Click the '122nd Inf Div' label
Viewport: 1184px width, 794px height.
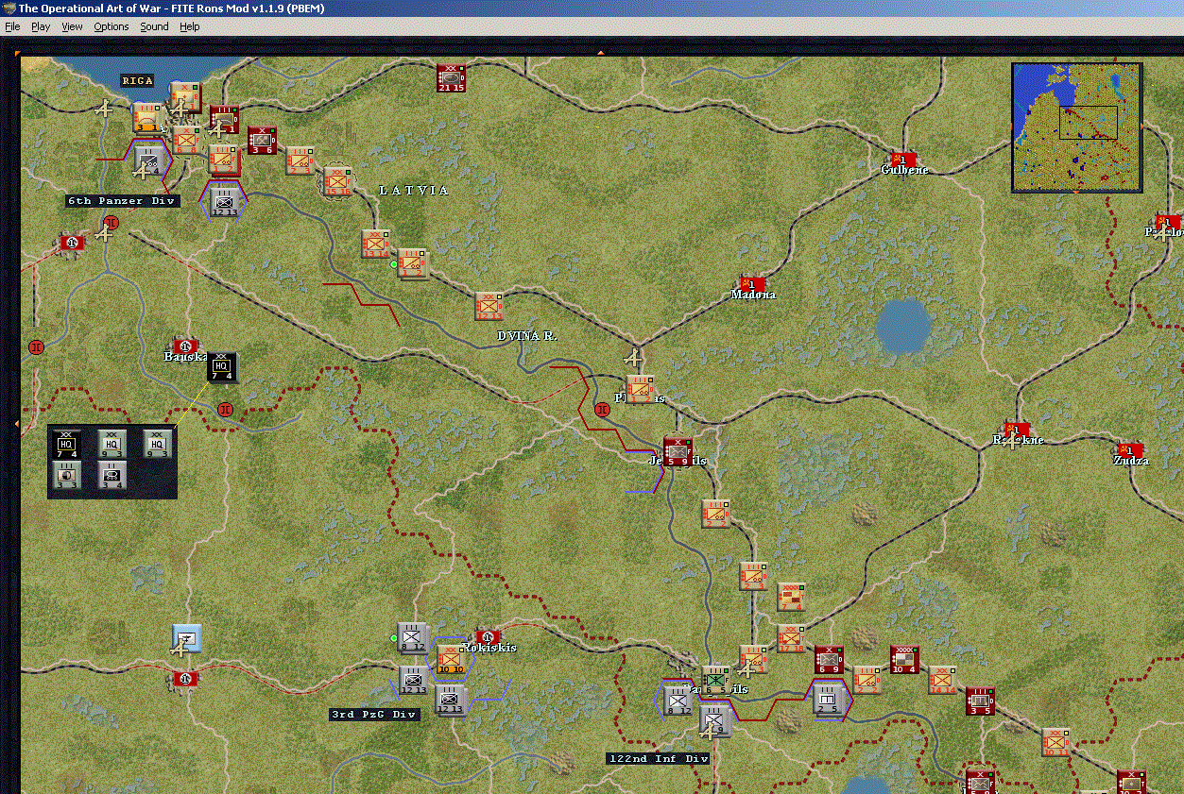pyautogui.click(x=658, y=759)
